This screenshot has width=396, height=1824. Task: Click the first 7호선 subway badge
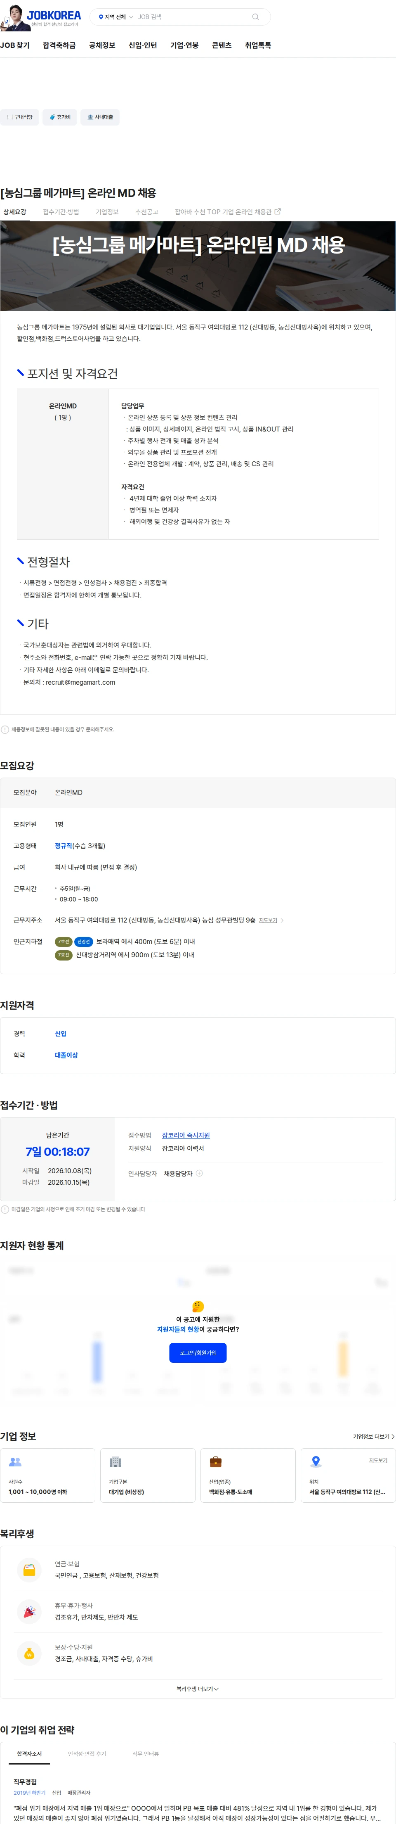(64, 942)
